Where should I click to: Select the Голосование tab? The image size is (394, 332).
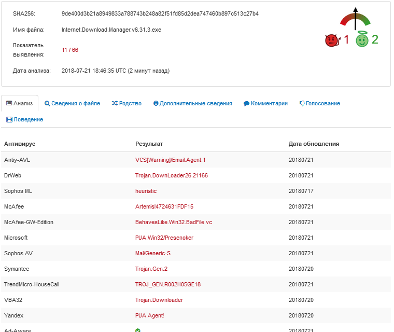tap(322, 104)
